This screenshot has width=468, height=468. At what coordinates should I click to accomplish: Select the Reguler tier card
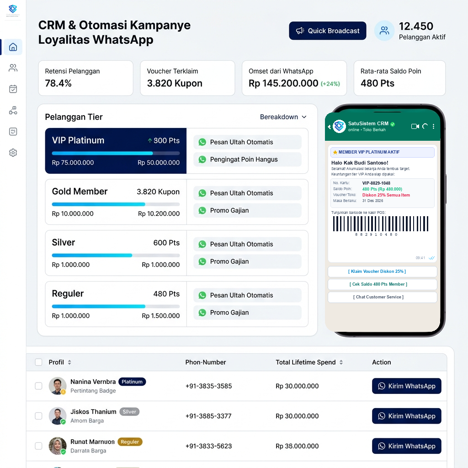[116, 304]
